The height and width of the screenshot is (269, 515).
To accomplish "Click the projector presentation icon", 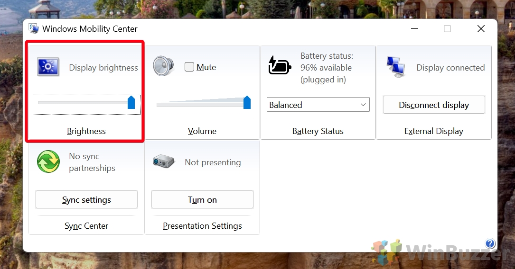I will tap(163, 161).
